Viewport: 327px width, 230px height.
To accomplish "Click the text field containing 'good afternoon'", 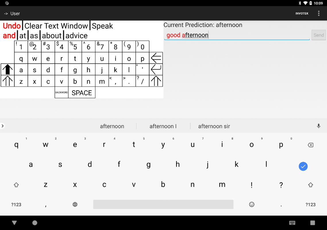I will pos(237,35).
